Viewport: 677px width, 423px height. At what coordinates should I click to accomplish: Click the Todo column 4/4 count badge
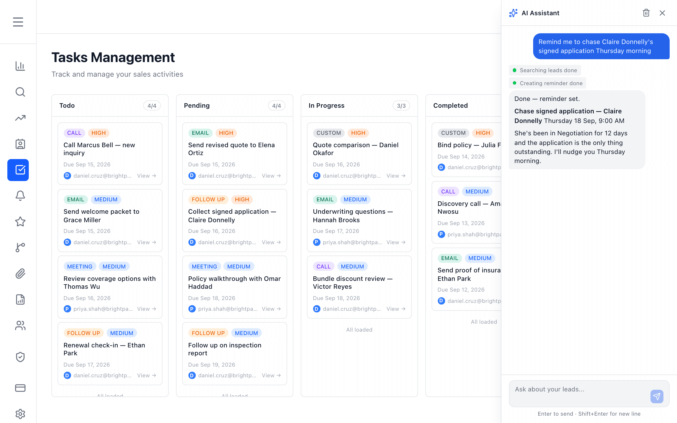tap(152, 105)
